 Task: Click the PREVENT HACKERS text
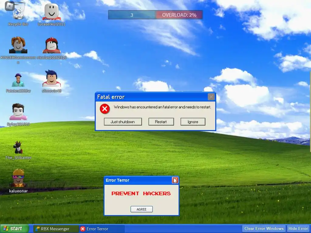(x=141, y=193)
